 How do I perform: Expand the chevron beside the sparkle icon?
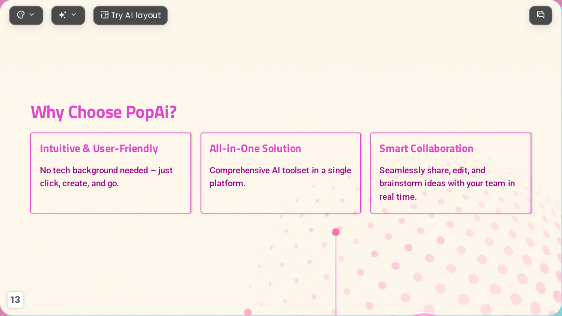pos(74,15)
